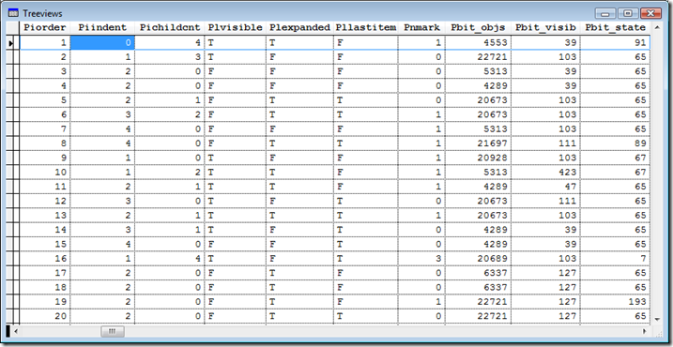Click the horizontal scrollbar left arrow
The image size is (673, 347).
coord(16,332)
